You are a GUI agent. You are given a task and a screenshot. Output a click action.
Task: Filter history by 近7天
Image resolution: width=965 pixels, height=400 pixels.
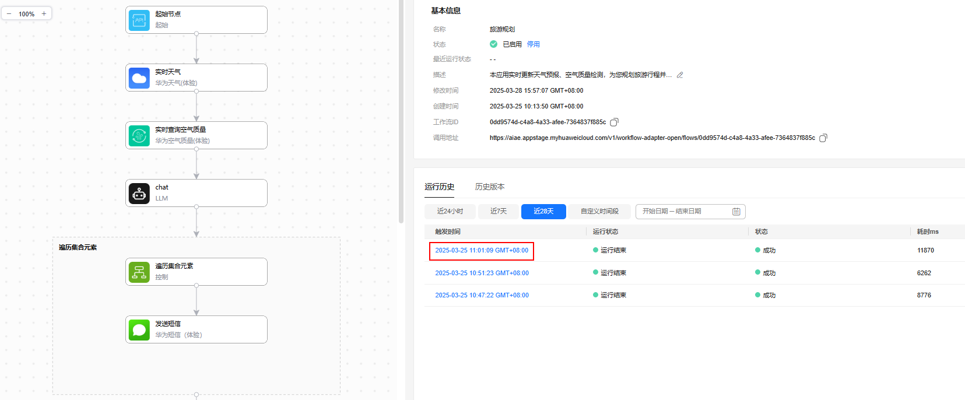click(498, 211)
